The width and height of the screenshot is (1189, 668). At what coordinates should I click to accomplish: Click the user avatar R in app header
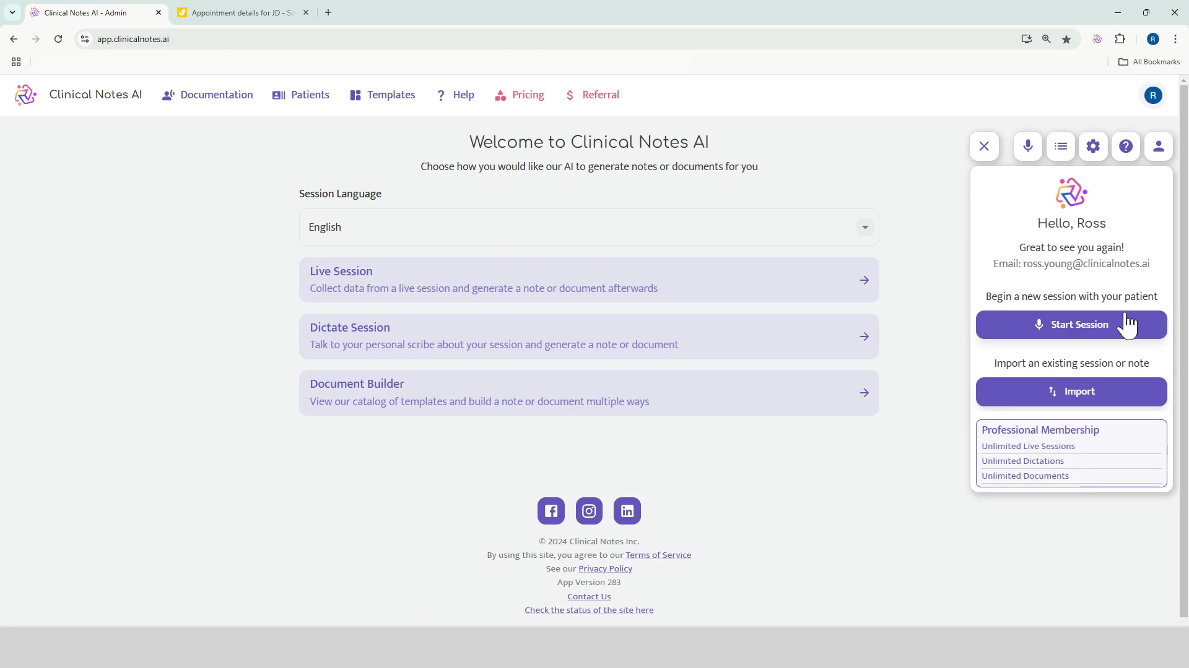click(1153, 95)
